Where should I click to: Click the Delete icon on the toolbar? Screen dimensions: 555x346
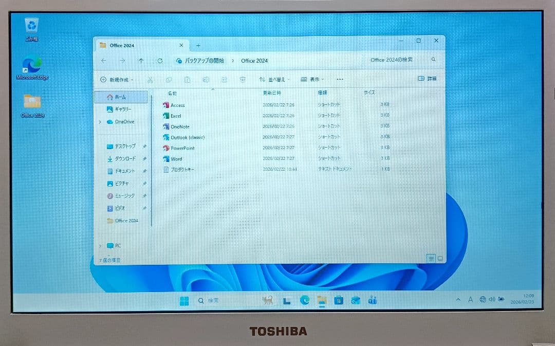click(x=243, y=80)
